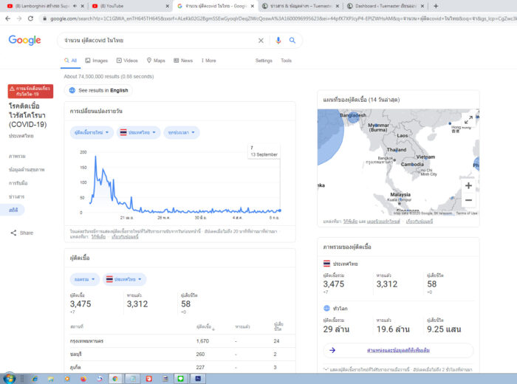Viewport: 517px width, 384px height.
Task: Open the Tools search options
Action: (x=286, y=61)
